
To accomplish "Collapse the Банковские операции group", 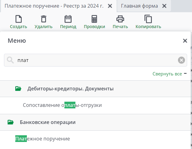I will [x=48, y=122].
